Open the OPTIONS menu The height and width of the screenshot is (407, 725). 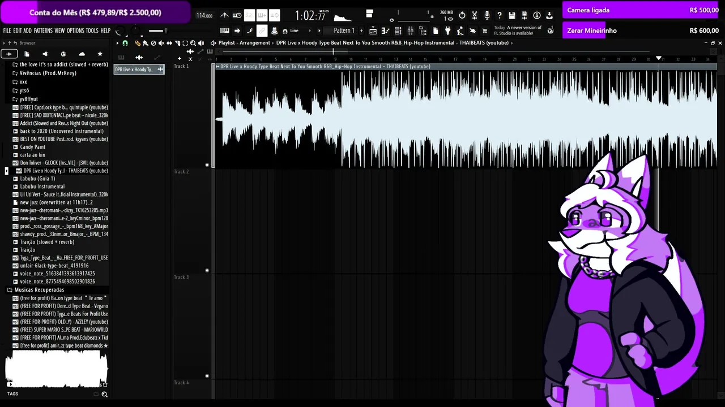click(75, 31)
